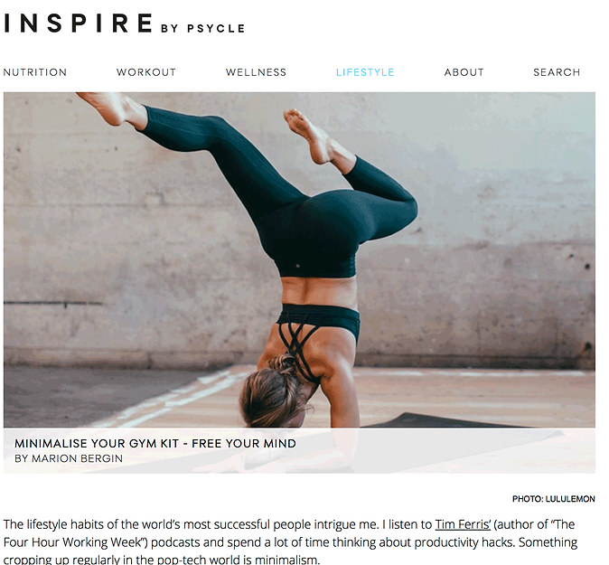The image size is (609, 565).
Task: Click the woman's ponytail in photo
Action: coord(286,365)
